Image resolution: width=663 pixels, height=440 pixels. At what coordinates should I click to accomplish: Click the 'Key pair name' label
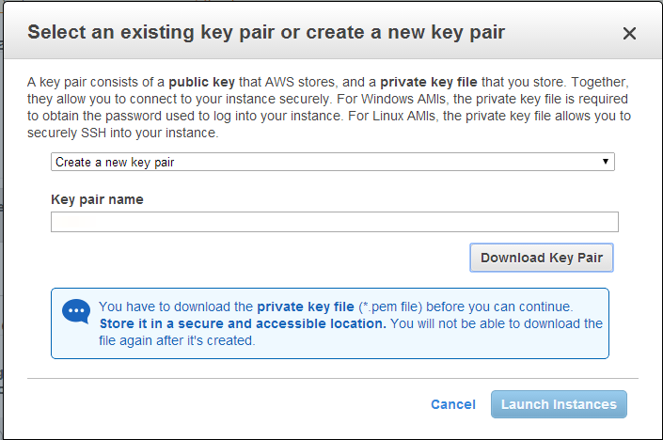click(x=97, y=199)
